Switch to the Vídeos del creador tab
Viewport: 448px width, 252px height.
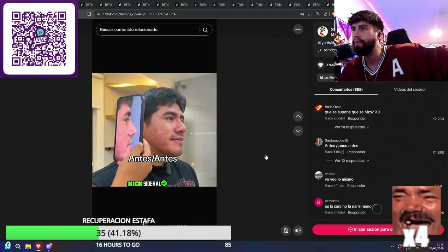(410, 90)
